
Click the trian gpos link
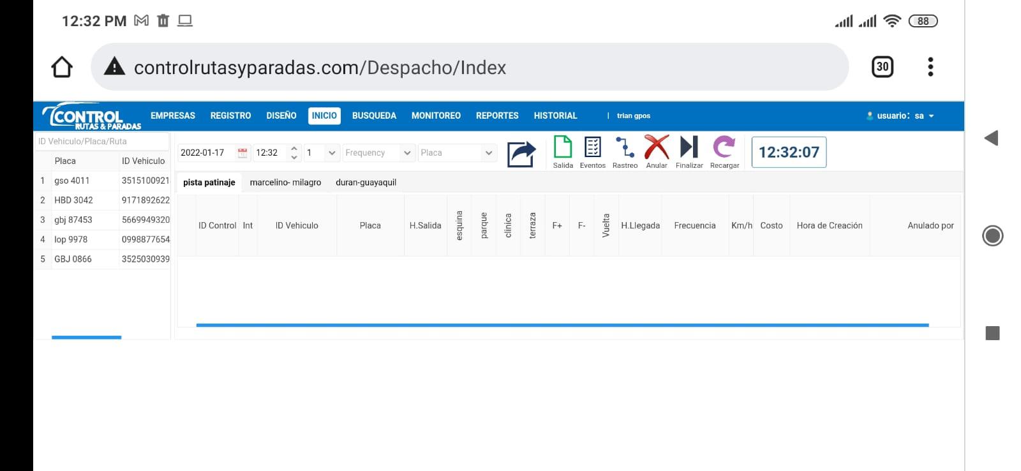(x=634, y=116)
